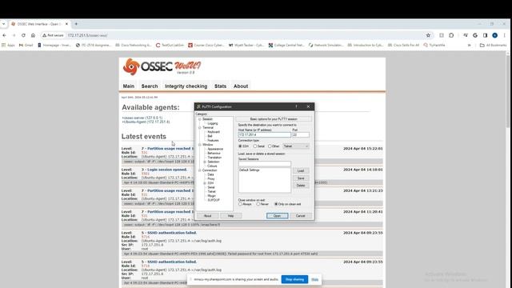Bookmark this page with the star icon
512x288 pixels.
coord(428,35)
